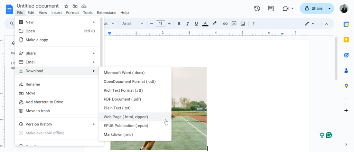Open the Arial font dropdown

pyautogui.click(x=132, y=24)
